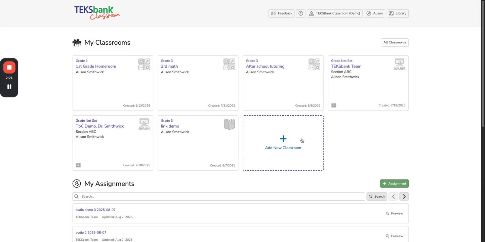The image size is (485, 242).
Task: Open the Alison user account menu
Action: 374,13
